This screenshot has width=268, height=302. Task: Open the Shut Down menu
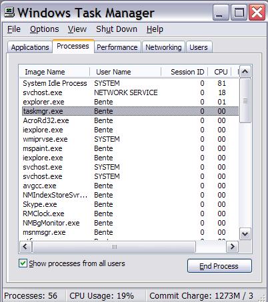(117, 29)
